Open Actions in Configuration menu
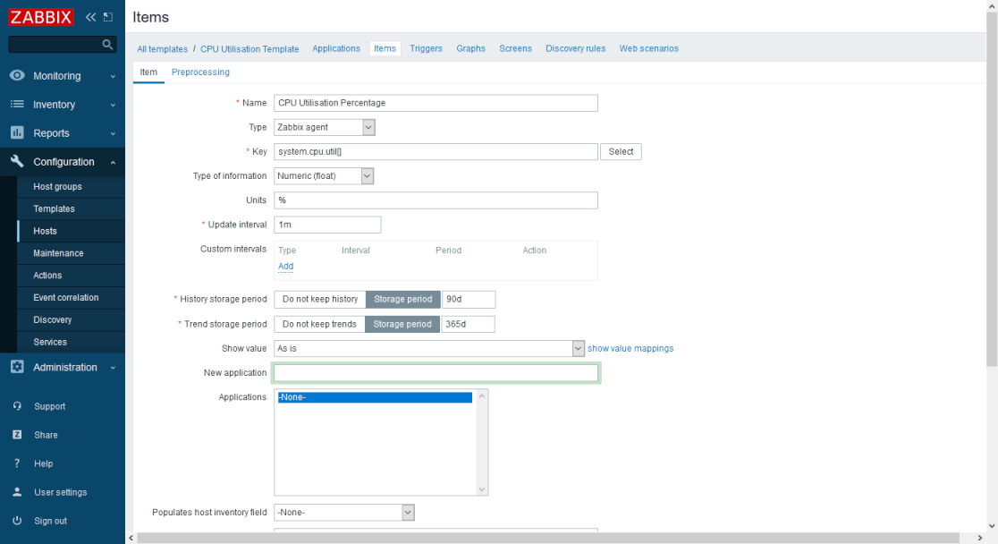Image resolution: width=998 pixels, height=544 pixels. pyautogui.click(x=72, y=276)
